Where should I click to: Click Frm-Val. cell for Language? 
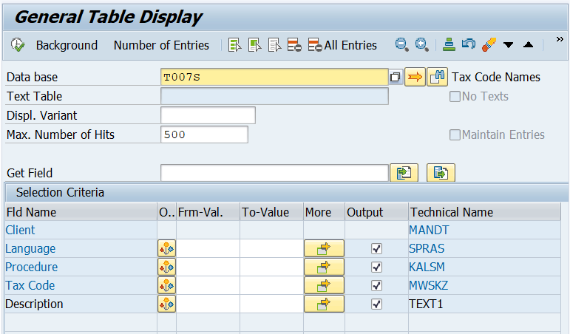point(208,248)
